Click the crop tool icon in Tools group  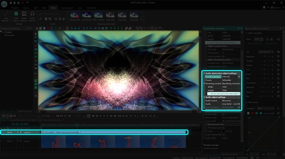tap(50, 19)
